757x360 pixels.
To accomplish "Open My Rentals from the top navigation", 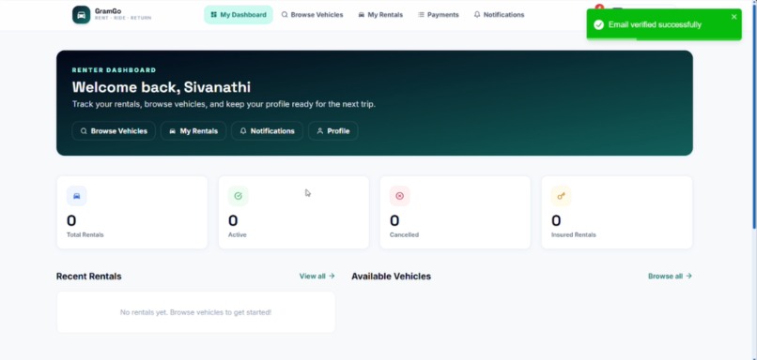I will click(x=380, y=15).
